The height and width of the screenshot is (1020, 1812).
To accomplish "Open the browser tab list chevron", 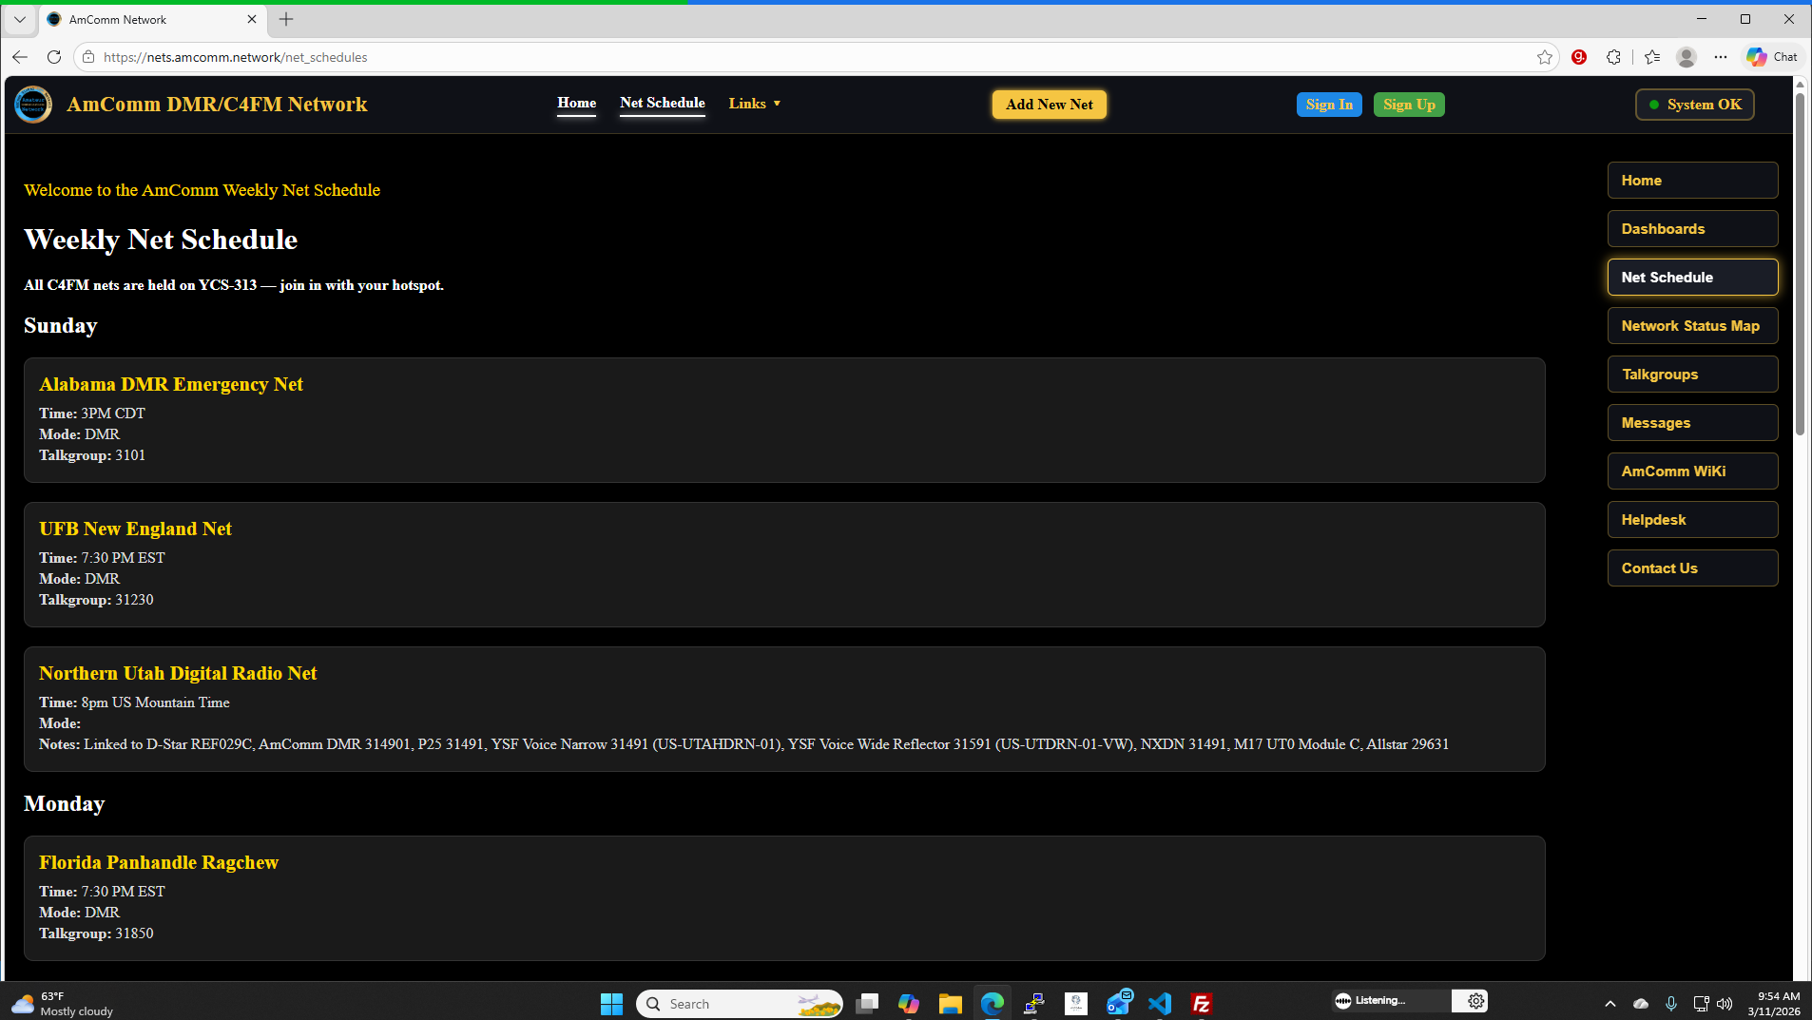I will pyautogui.click(x=19, y=19).
